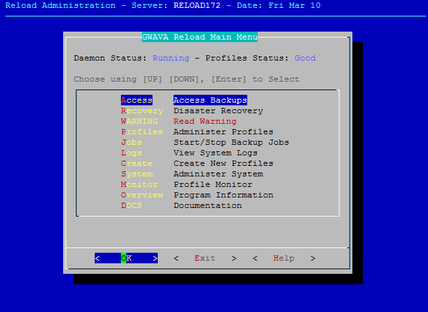Open the Administer Profiles description
The height and width of the screenshot is (312, 428).
point(224,132)
